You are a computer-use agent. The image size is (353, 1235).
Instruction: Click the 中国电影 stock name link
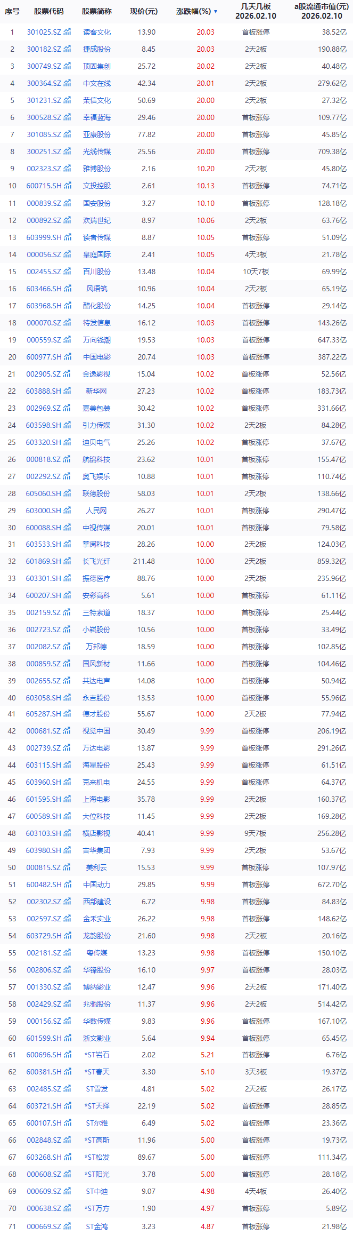[97, 357]
